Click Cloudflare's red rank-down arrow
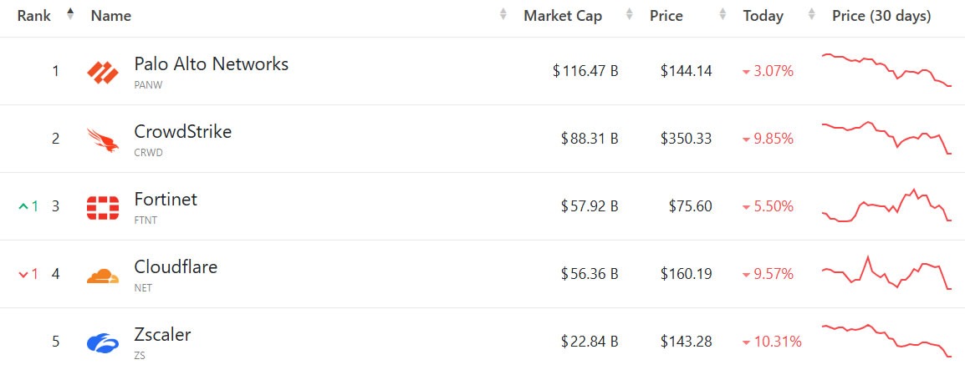Viewport: 965px width, 375px height. click(x=23, y=274)
